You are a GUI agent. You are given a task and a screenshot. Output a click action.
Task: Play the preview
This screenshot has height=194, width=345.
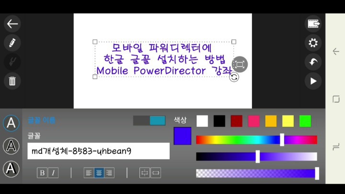click(x=313, y=81)
